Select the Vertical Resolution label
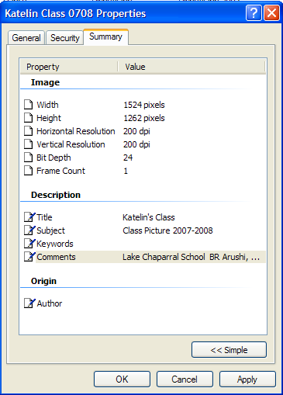 [x=71, y=144]
